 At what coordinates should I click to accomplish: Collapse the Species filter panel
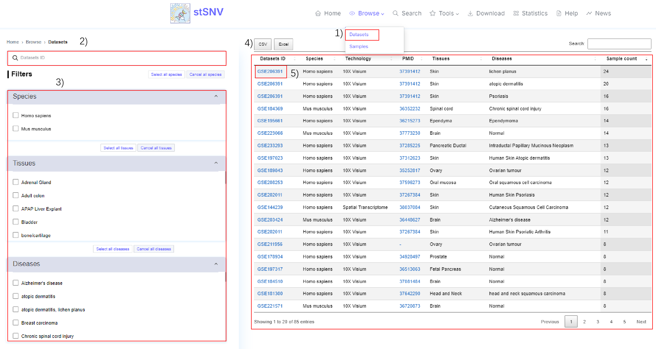pos(216,96)
